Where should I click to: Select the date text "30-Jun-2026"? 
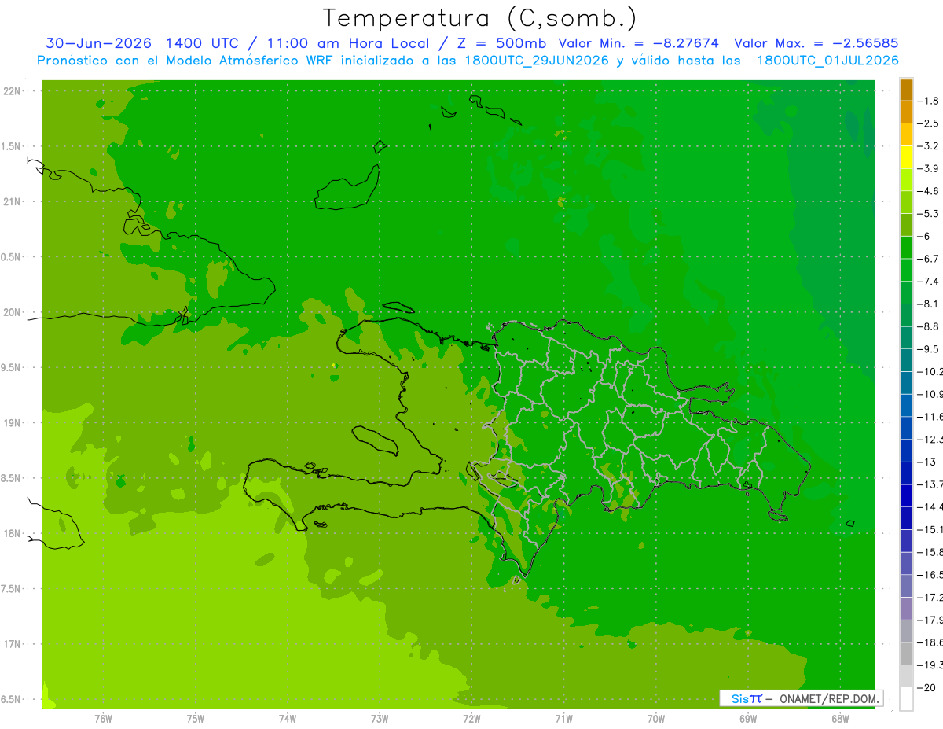98,43
